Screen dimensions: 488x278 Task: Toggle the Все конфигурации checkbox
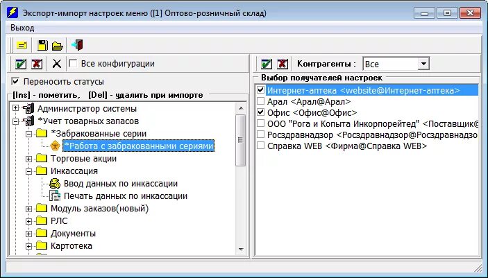pos(73,64)
